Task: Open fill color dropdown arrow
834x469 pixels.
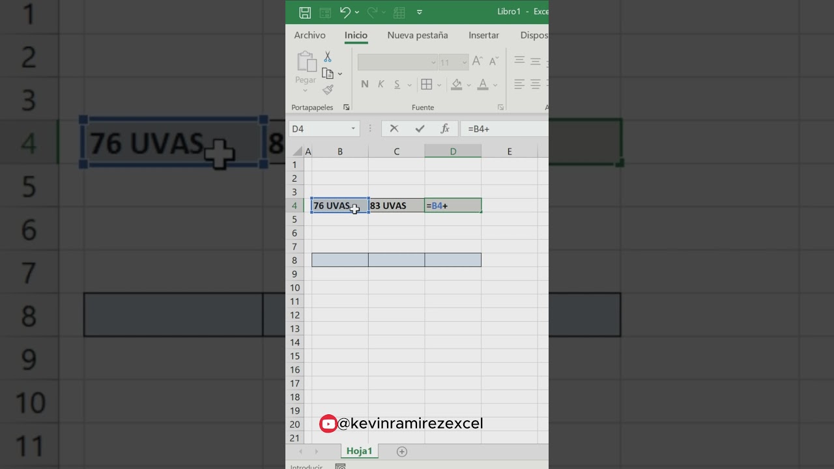Action: 469,85
